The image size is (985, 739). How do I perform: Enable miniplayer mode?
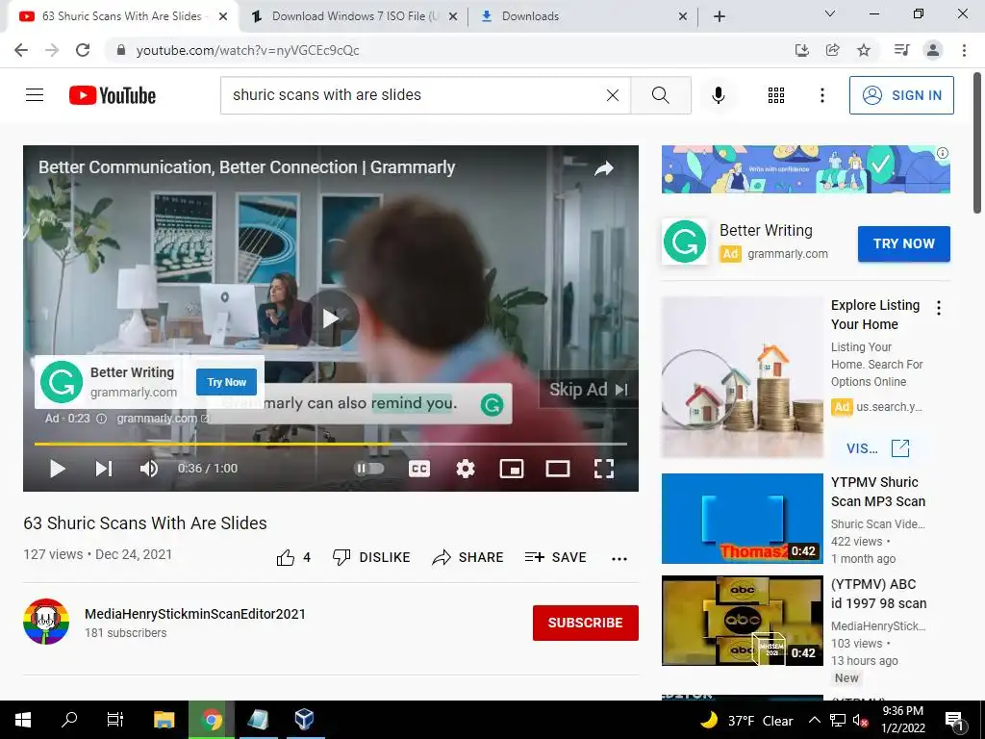(512, 469)
